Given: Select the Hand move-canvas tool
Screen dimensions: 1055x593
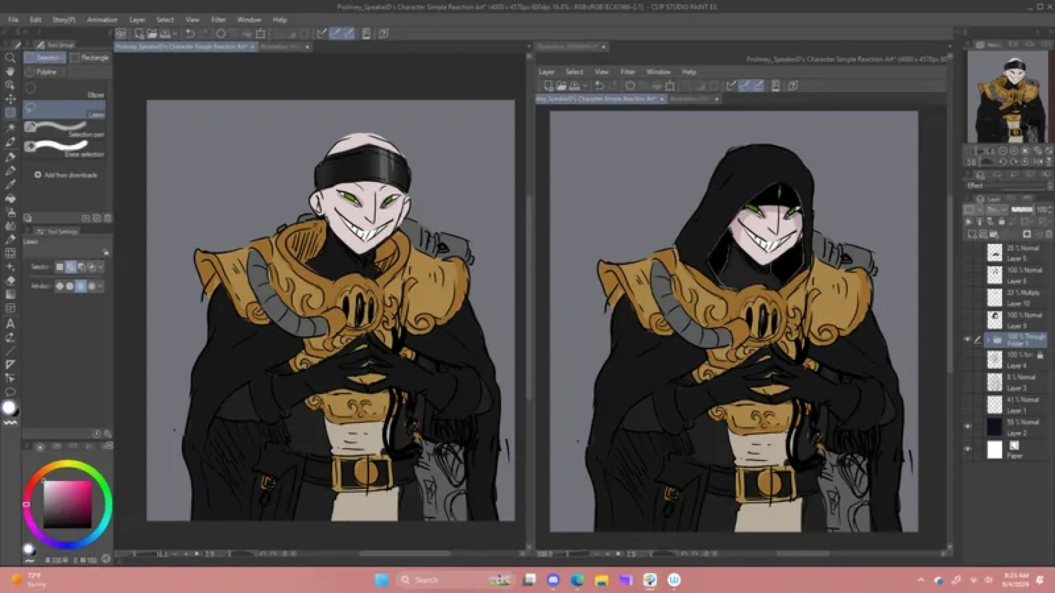Looking at the screenshot, I should coord(10,71).
